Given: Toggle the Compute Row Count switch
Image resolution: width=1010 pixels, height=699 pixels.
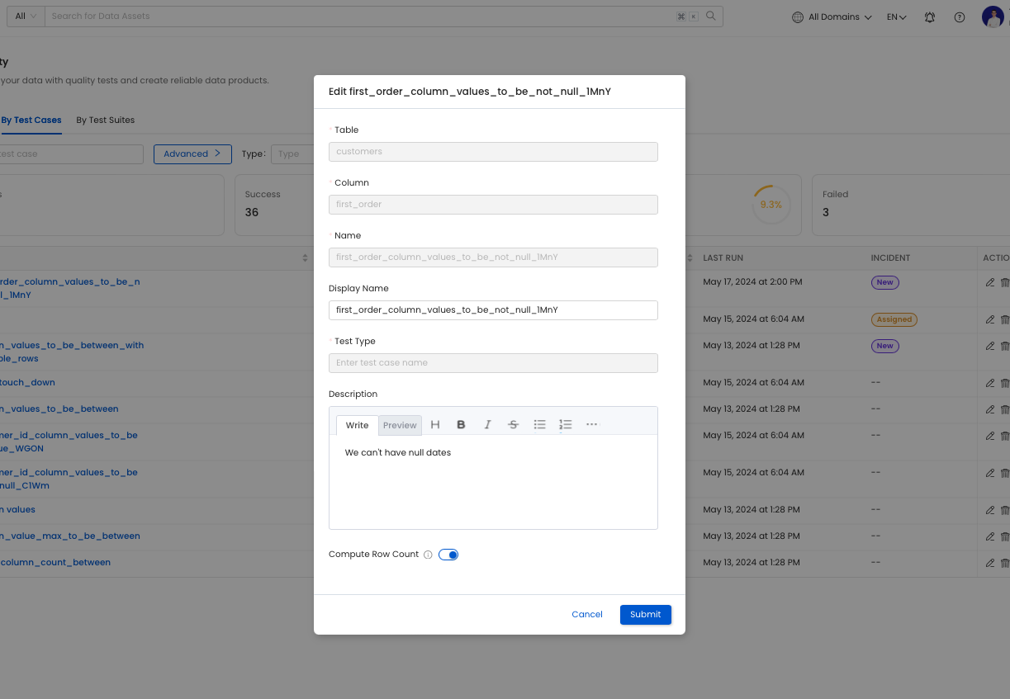Looking at the screenshot, I should pos(448,555).
